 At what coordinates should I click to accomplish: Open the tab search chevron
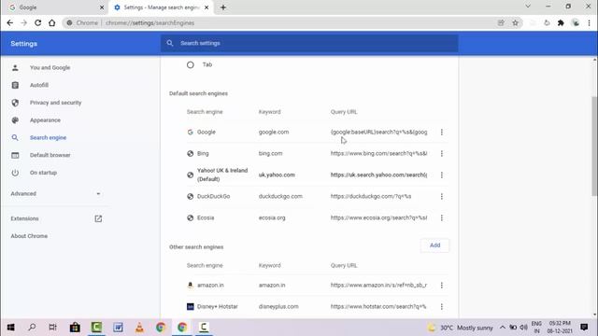tap(528, 7)
